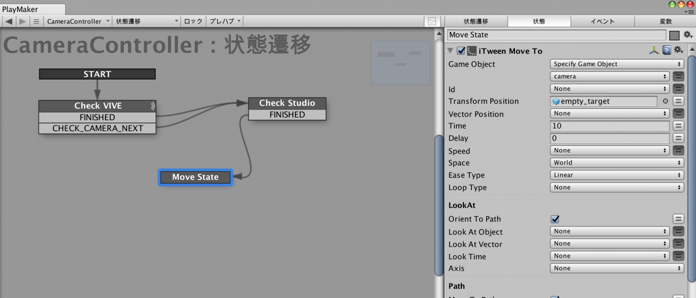Screen dimensions: 696x298
Task: Open Vector Position dropdown
Action: (x=610, y=114)
